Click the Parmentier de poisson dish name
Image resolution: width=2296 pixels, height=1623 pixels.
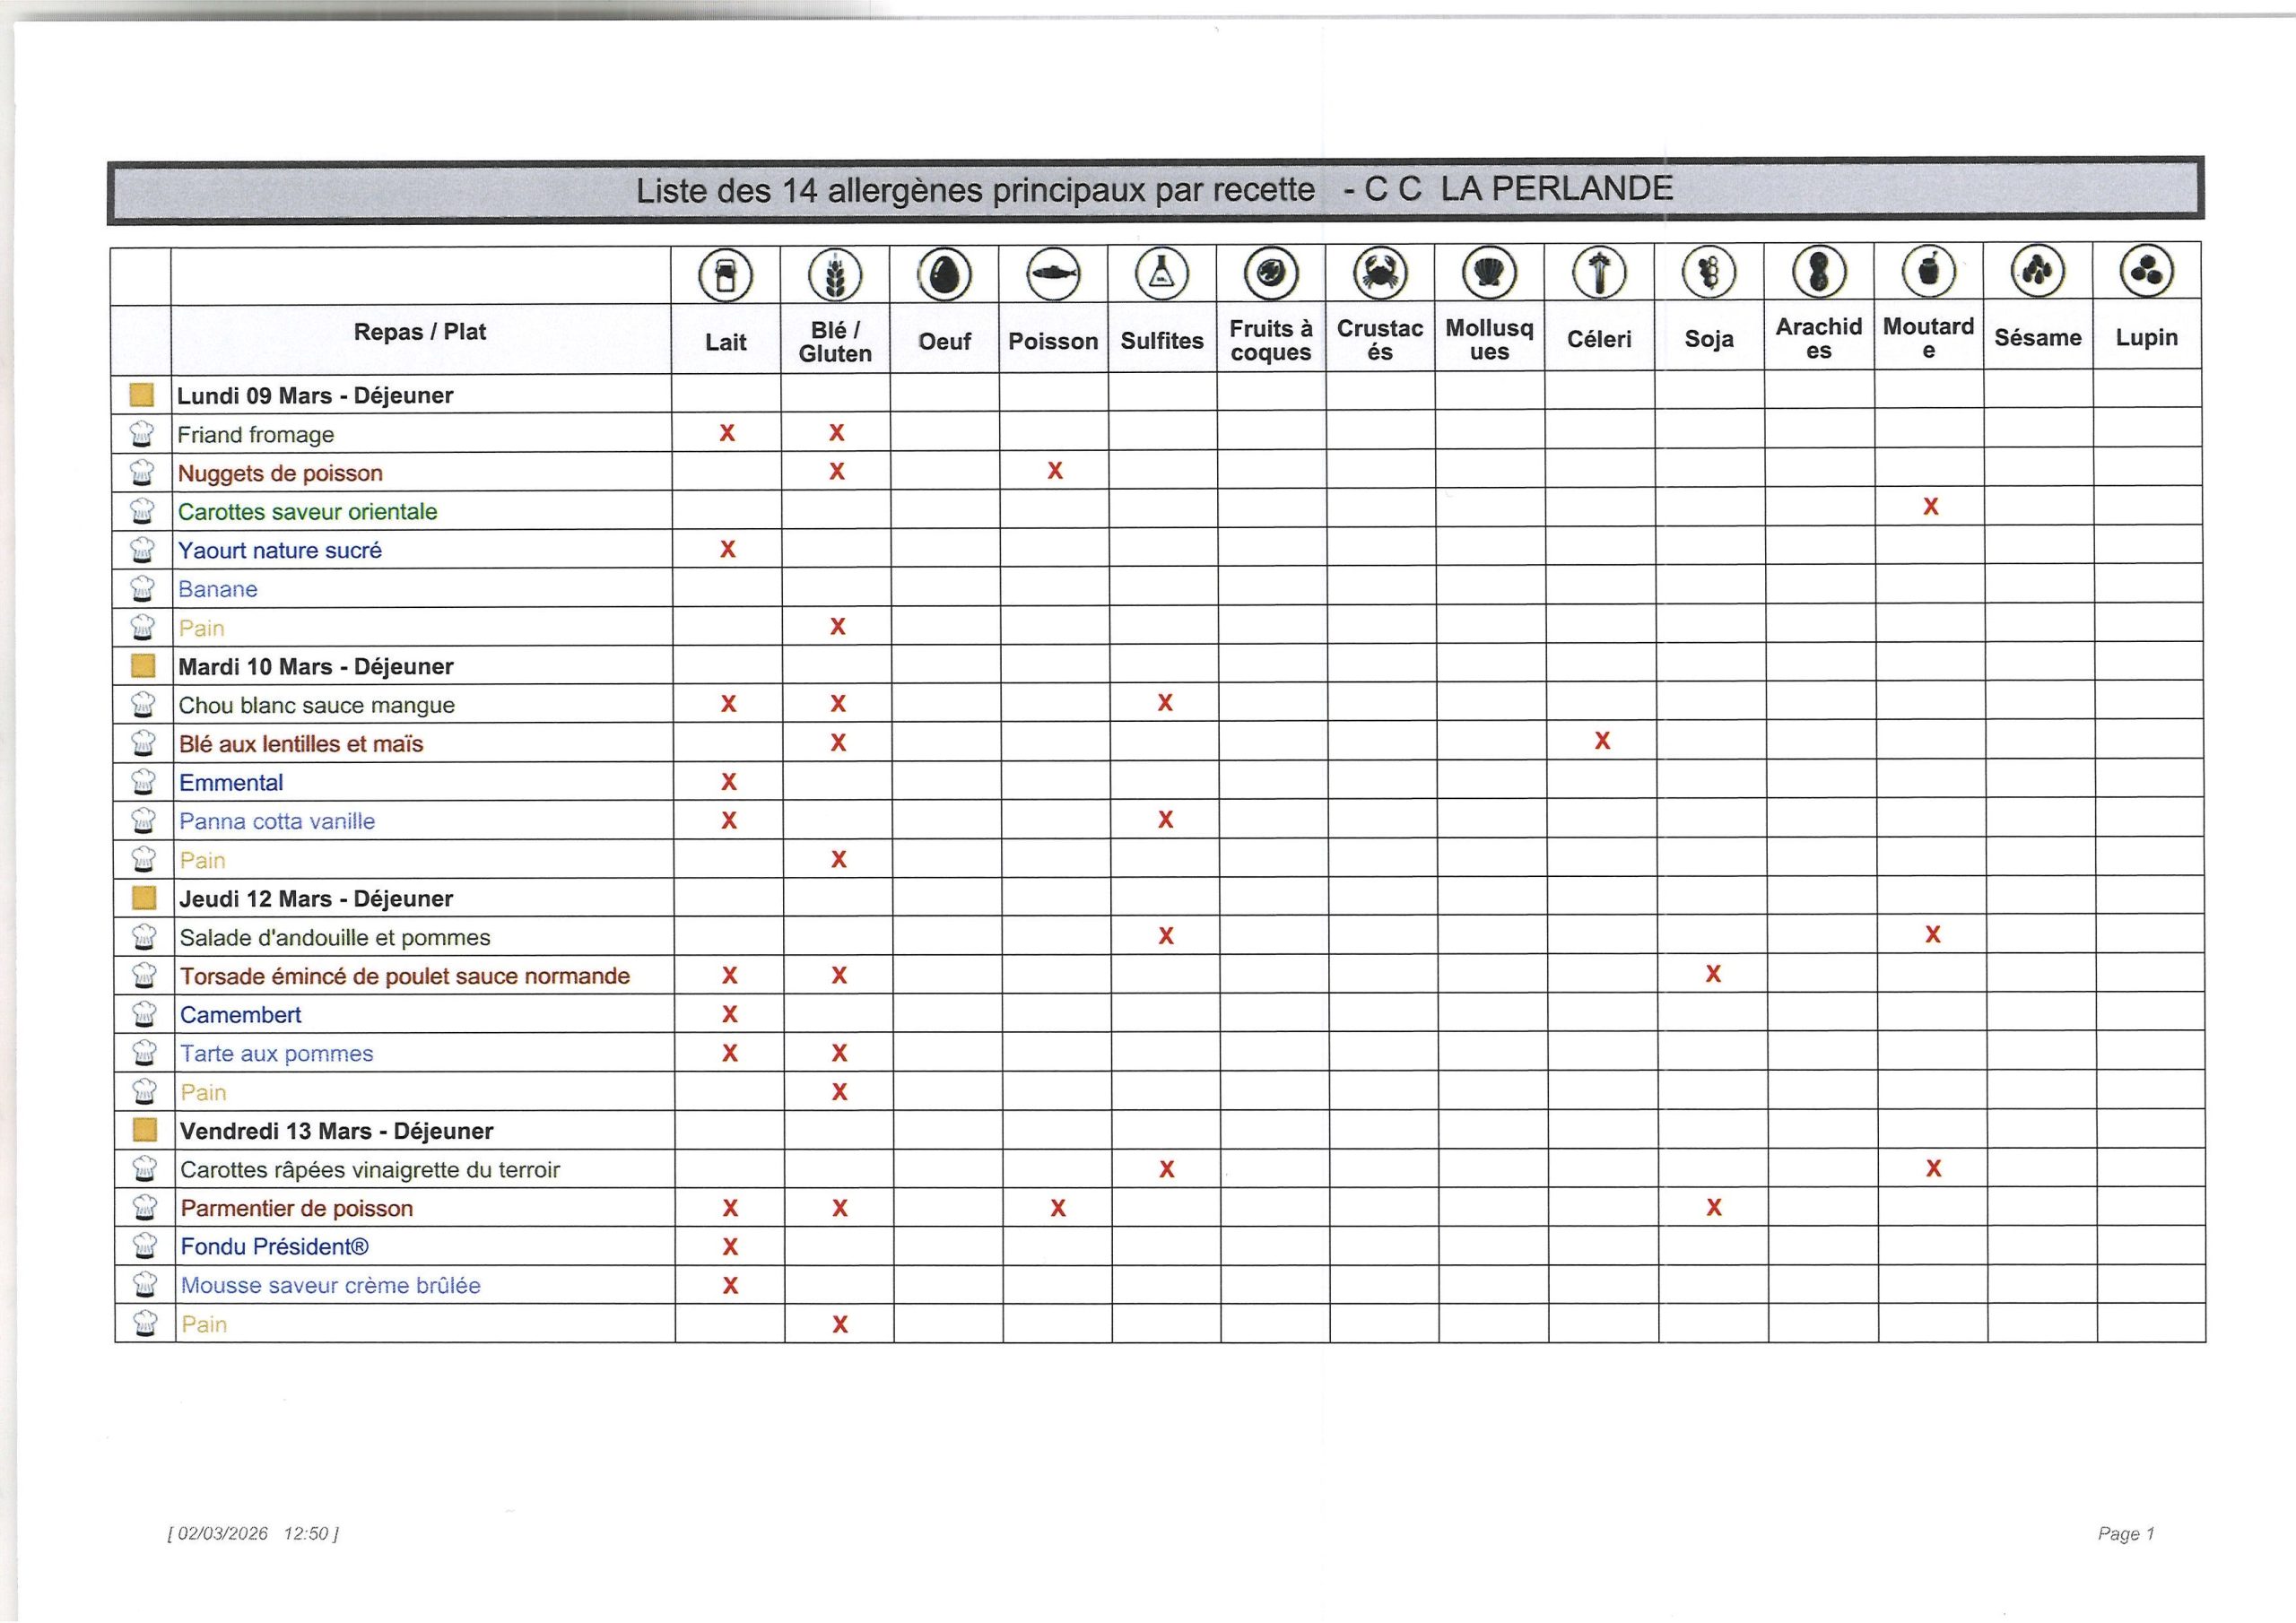[297, 1208]
